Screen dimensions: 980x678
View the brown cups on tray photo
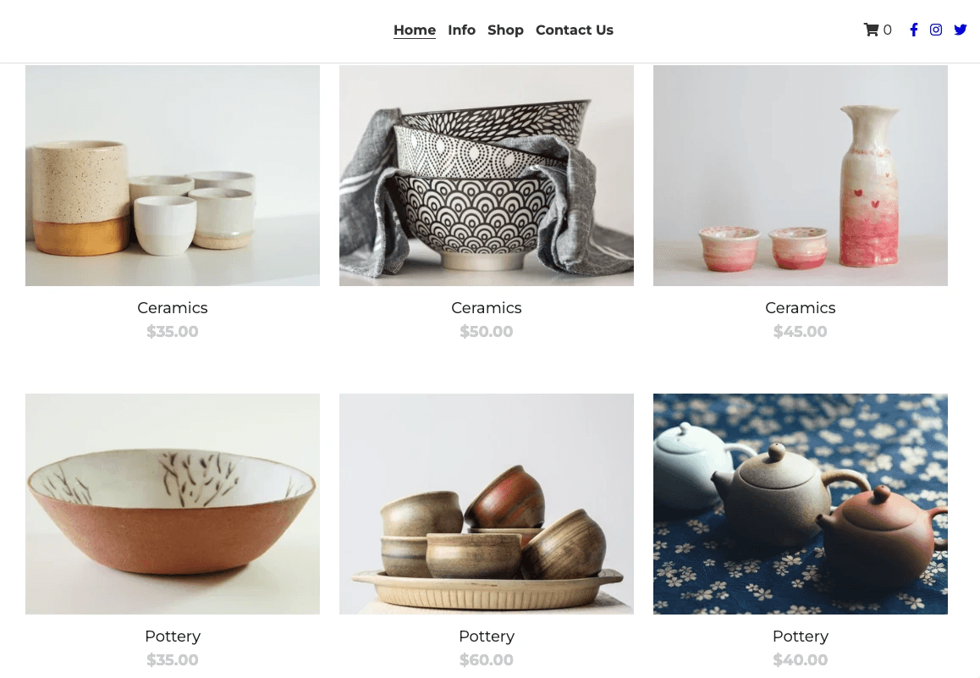[x=487, y=504]
